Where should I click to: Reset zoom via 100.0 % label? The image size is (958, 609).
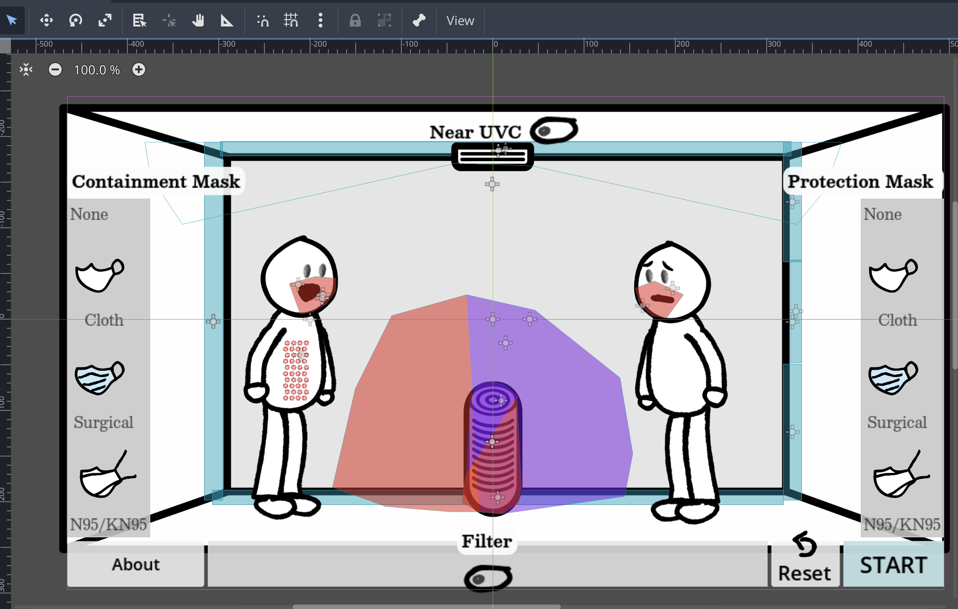coord(97,70)
